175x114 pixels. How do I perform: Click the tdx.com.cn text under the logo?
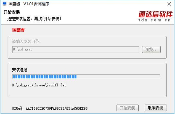click(x=155, y=20)
